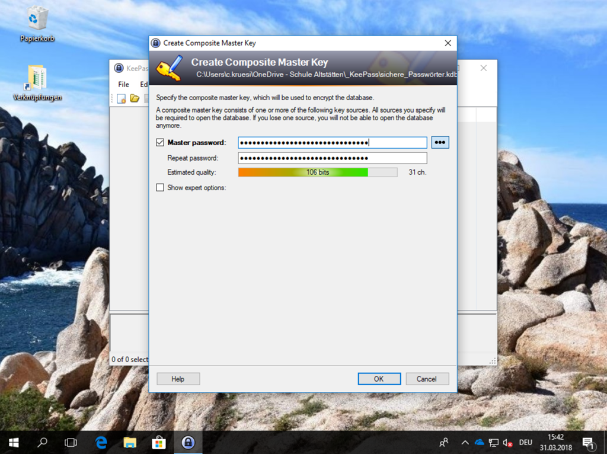The width and height of the screenshot is (607, 454).
Task: Click the Cancel button
Action: (426, 379)
